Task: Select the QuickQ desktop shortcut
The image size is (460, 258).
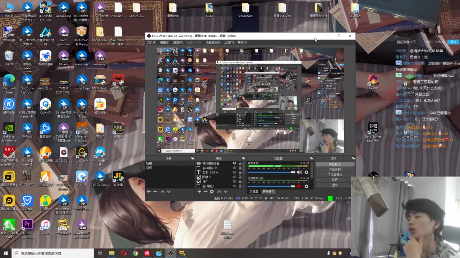Action: coord(45,106)
